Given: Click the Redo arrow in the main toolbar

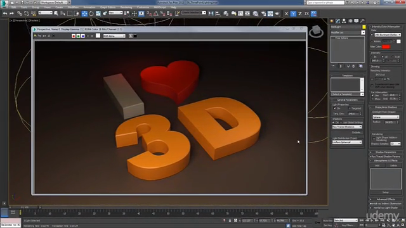Looking at the screenshot, I should click(11, 13).
